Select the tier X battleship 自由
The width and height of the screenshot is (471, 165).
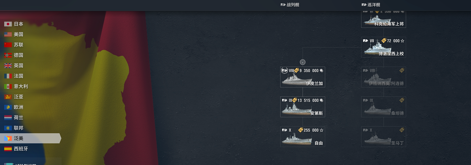(x=303, y=137)
